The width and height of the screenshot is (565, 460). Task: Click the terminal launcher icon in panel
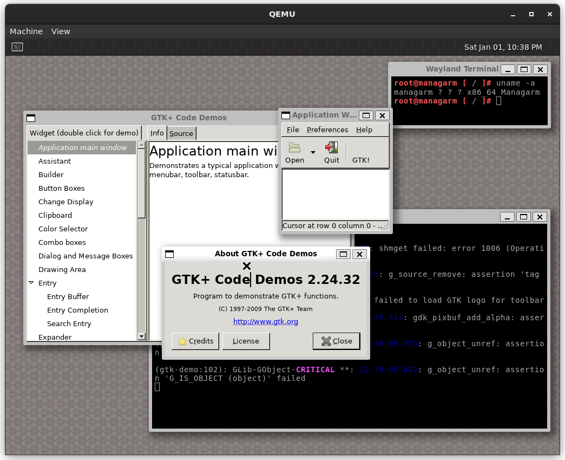(17, 47)
